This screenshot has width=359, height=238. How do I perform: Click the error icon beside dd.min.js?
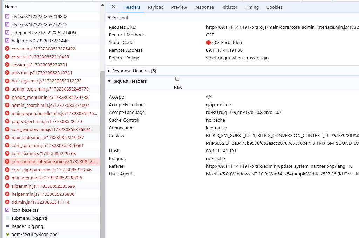[7, 202]
